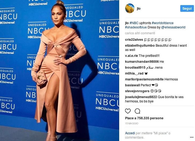Image resolution: width=195 pixels, height=141 pixels.
Task: Open the #worldofdance hashtag
Action: pos(163,23)
